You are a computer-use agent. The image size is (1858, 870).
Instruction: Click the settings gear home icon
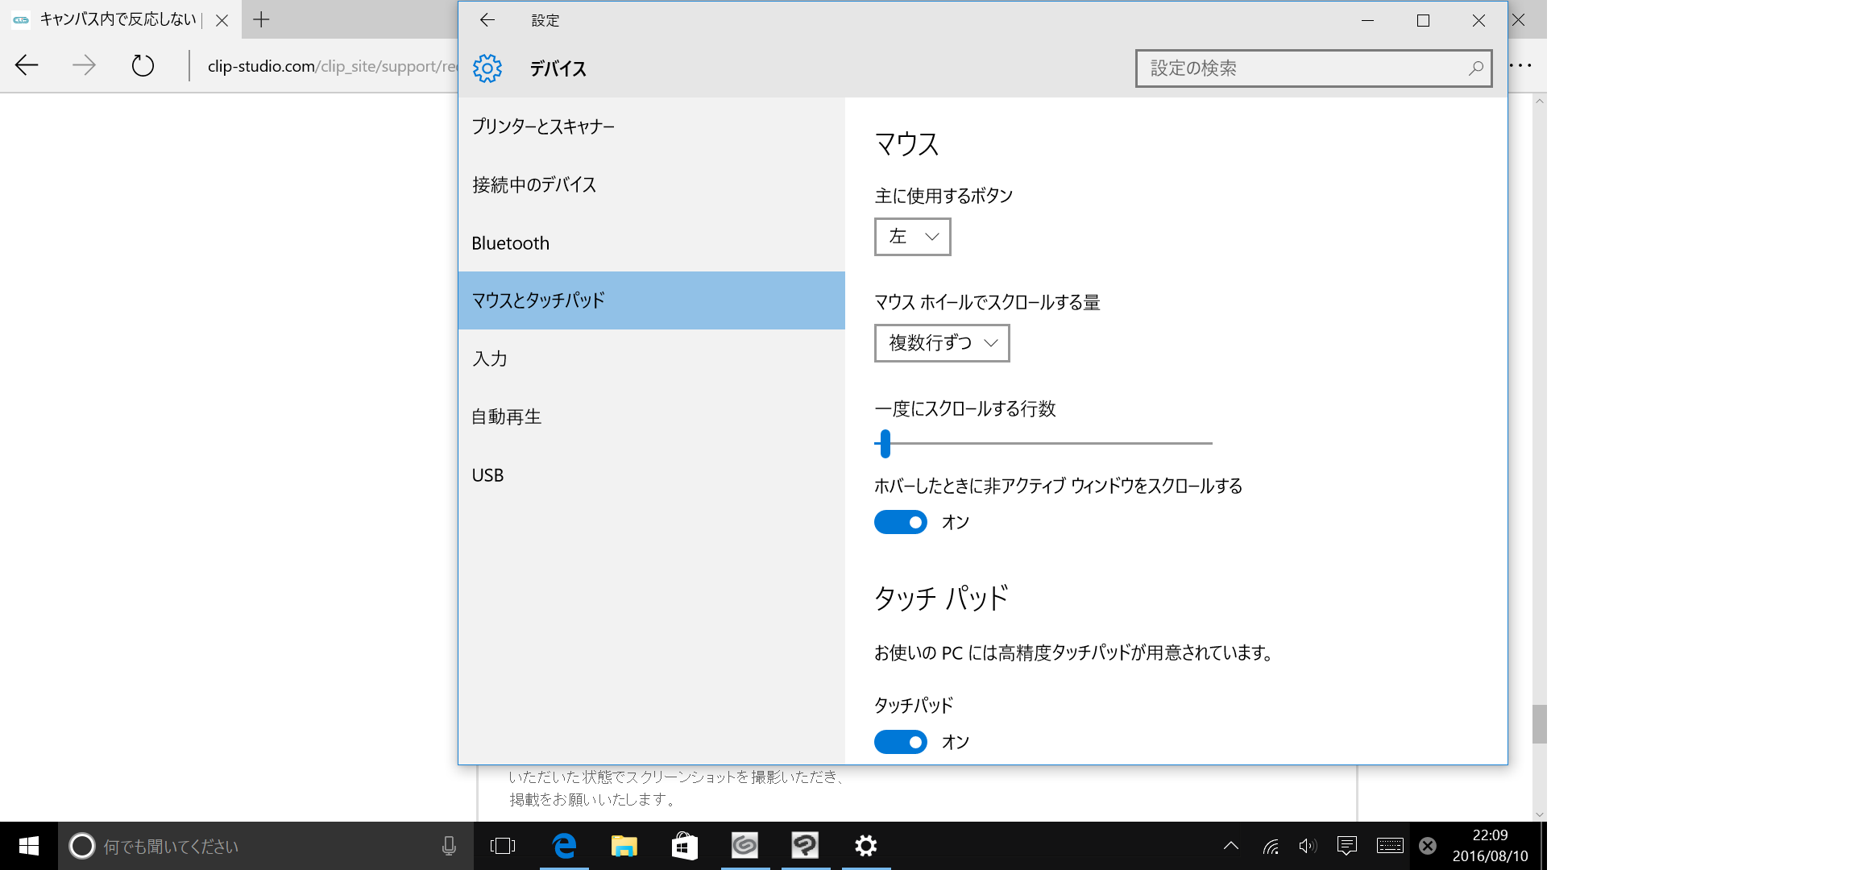487,68
